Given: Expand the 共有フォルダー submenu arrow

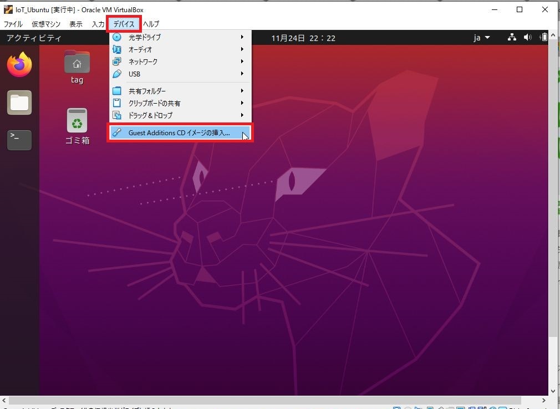Looking at the screenshot, I should [242, 91].
